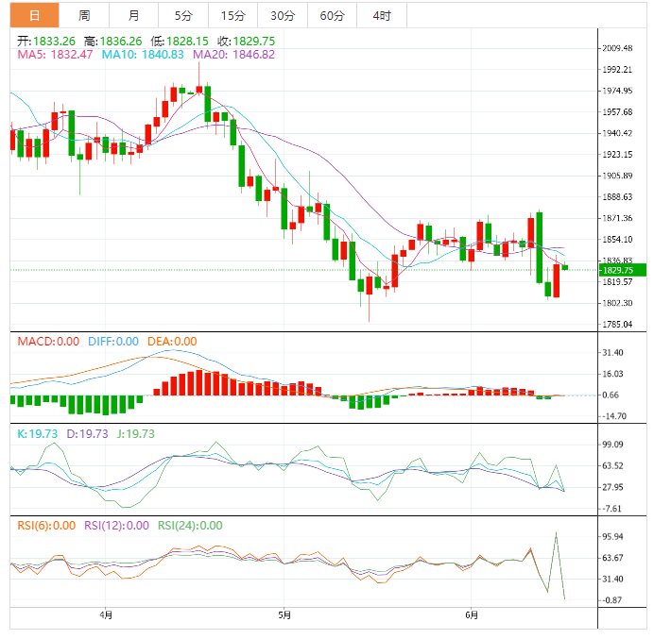
Task: Click the 31.40 RSI axis value
Action: [x=612, y=579]
